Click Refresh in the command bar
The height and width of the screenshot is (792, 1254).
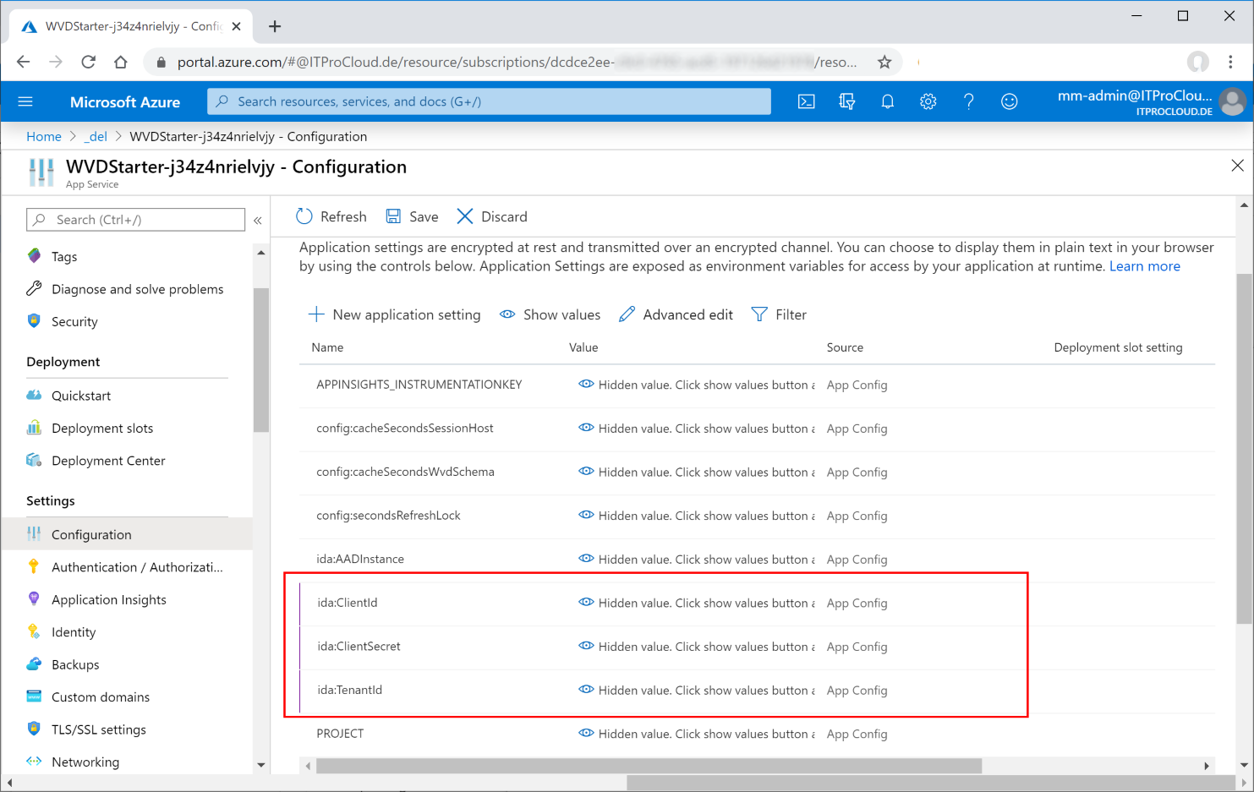pos(331,216)
